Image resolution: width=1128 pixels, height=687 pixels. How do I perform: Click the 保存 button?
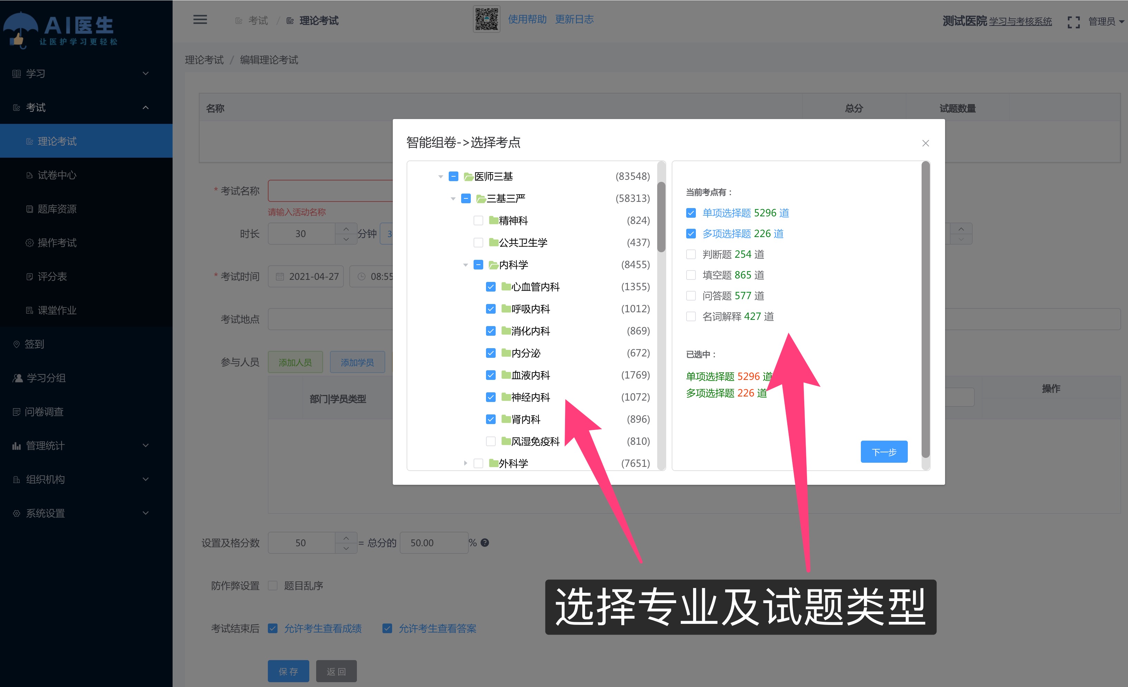[289, 671]
